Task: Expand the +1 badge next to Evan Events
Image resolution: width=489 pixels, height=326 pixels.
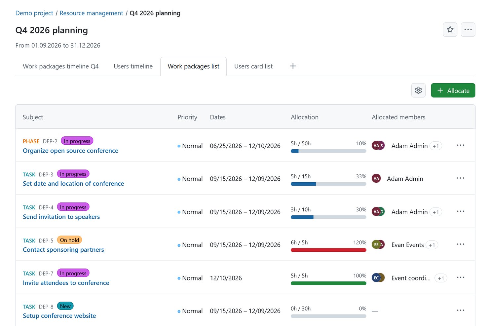Action: (x=432, y=245)
